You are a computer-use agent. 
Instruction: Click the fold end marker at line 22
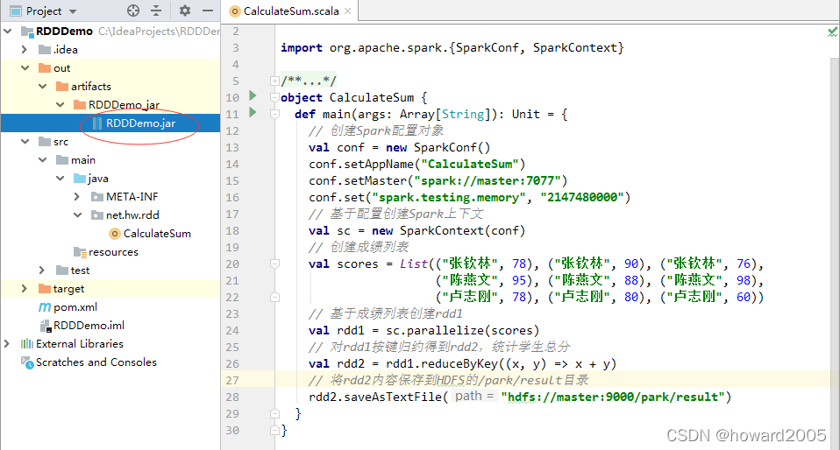coord(274,297)
